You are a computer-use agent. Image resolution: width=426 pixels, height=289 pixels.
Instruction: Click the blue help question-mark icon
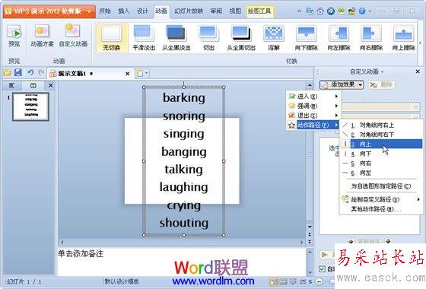(362, 11)
